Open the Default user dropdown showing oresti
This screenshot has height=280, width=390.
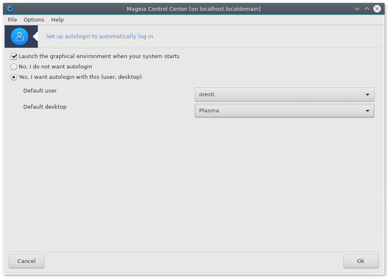point(284,95)
